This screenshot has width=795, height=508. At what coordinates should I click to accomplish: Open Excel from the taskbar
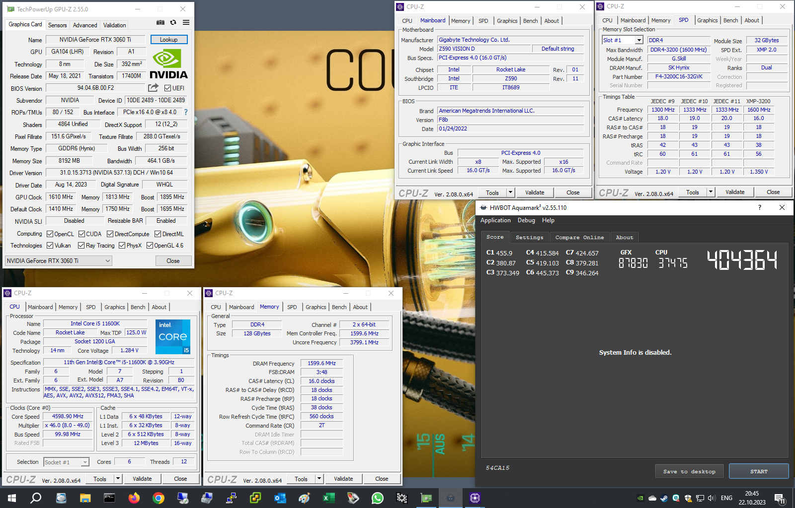click(329, 498)
